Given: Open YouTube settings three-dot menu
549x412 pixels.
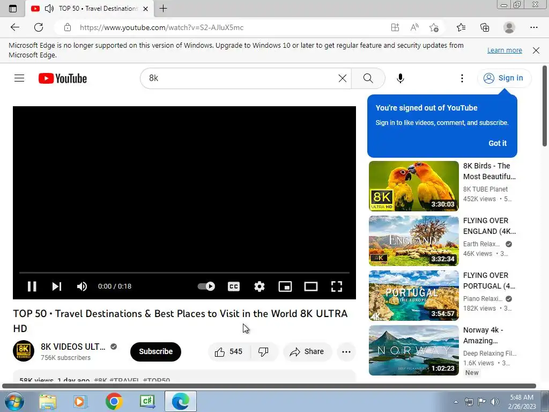Looking at the screenshot, I should (x=462, y=78).
